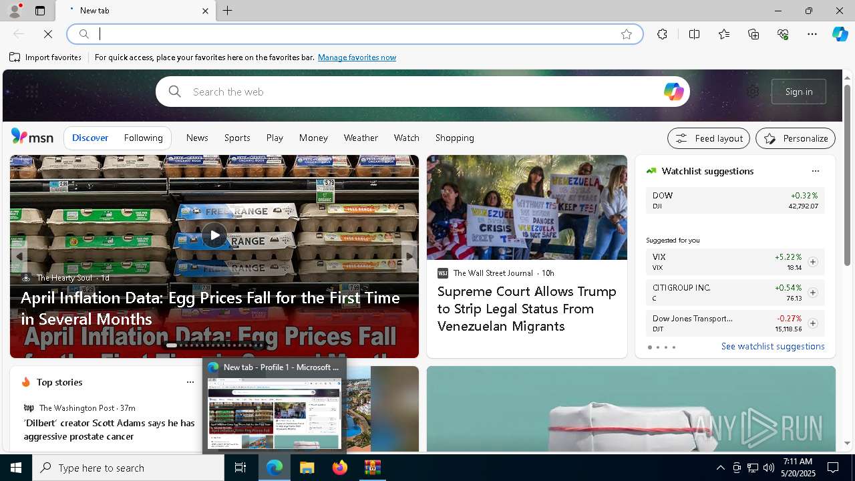Open the app launcher grid icon
This screenshot has height=481, width=855.
[31, 92]
